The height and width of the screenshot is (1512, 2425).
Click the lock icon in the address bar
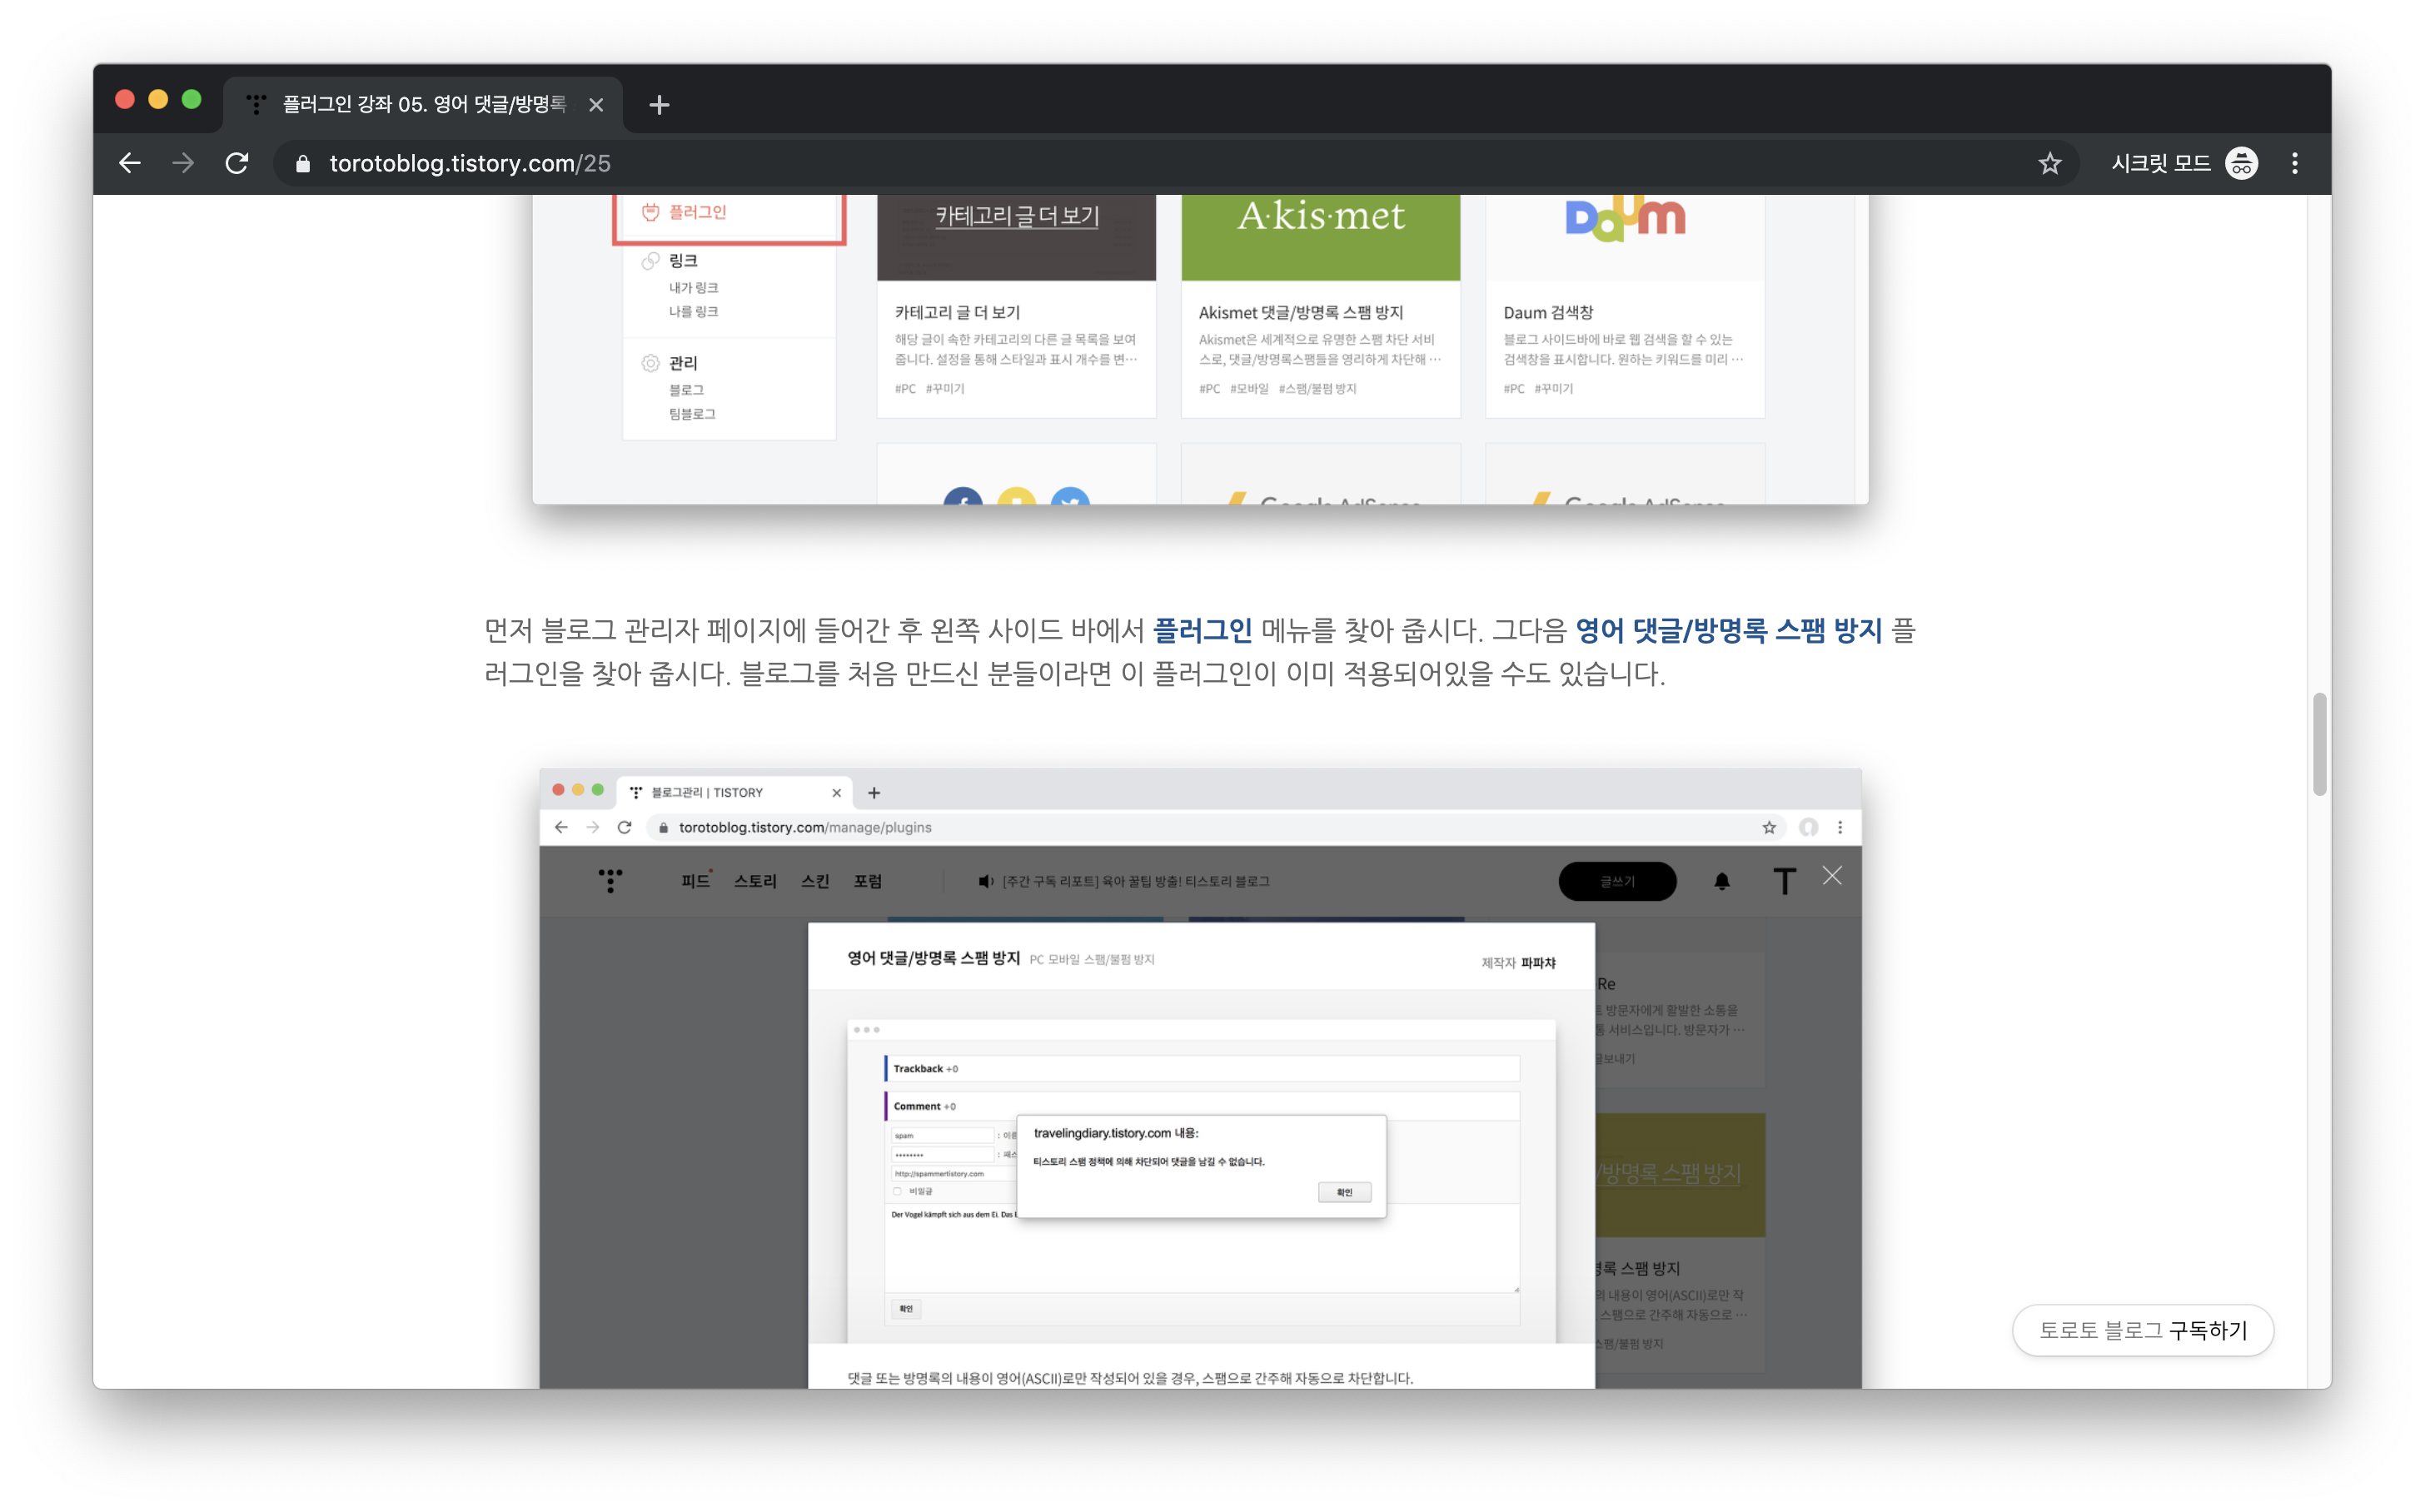pyautogui.click(x=303, y=164)
